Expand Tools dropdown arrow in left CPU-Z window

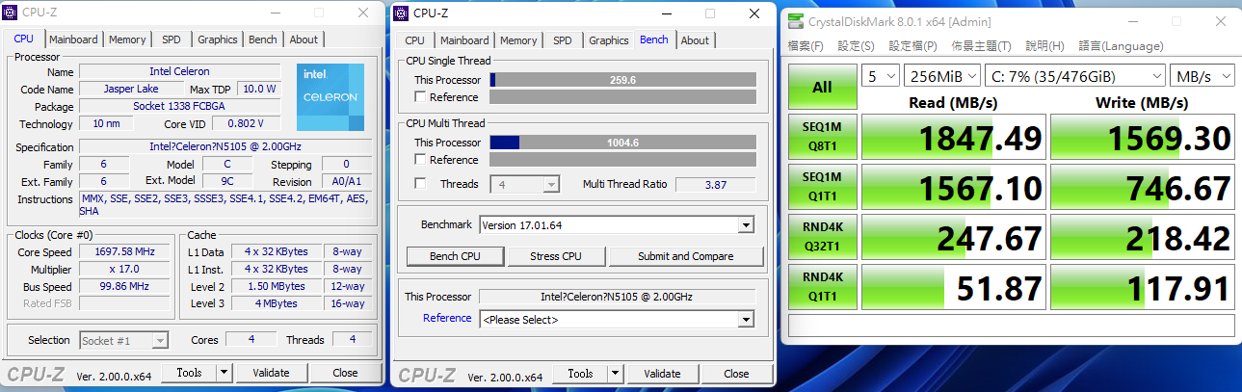(x=224, y=373)
